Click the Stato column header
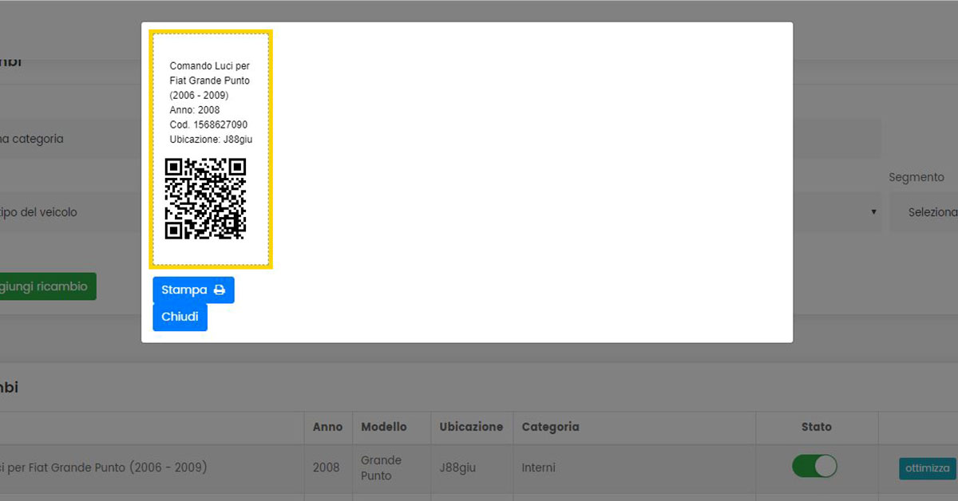958x501 pixels. (x=816, y=427)
